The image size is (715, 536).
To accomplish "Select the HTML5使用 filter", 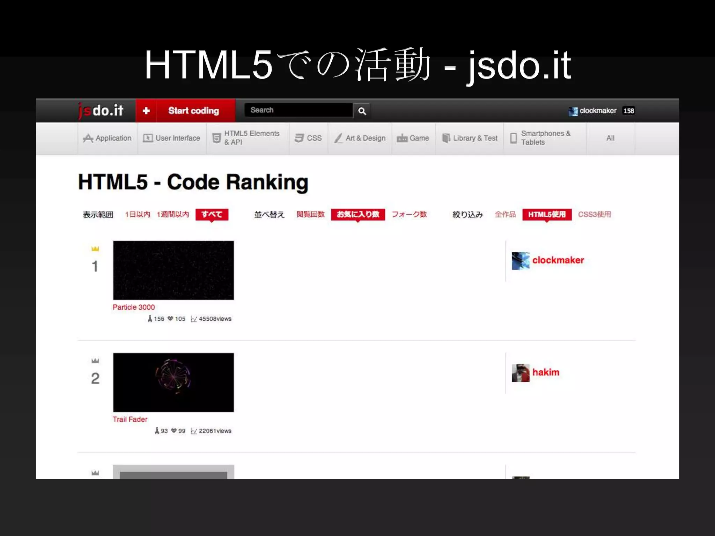I will (547, 214).
